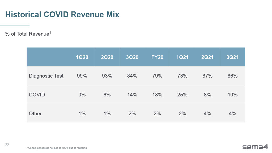Click the 86% Diagnostic Test cell
The image size is (272, 153).
point(233,76)
